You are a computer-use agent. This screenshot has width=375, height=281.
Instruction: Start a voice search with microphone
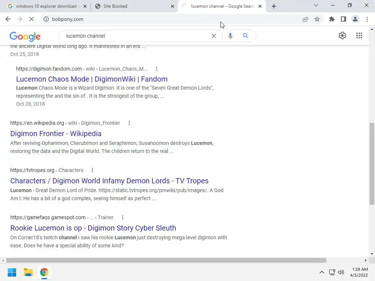[230, 36]
